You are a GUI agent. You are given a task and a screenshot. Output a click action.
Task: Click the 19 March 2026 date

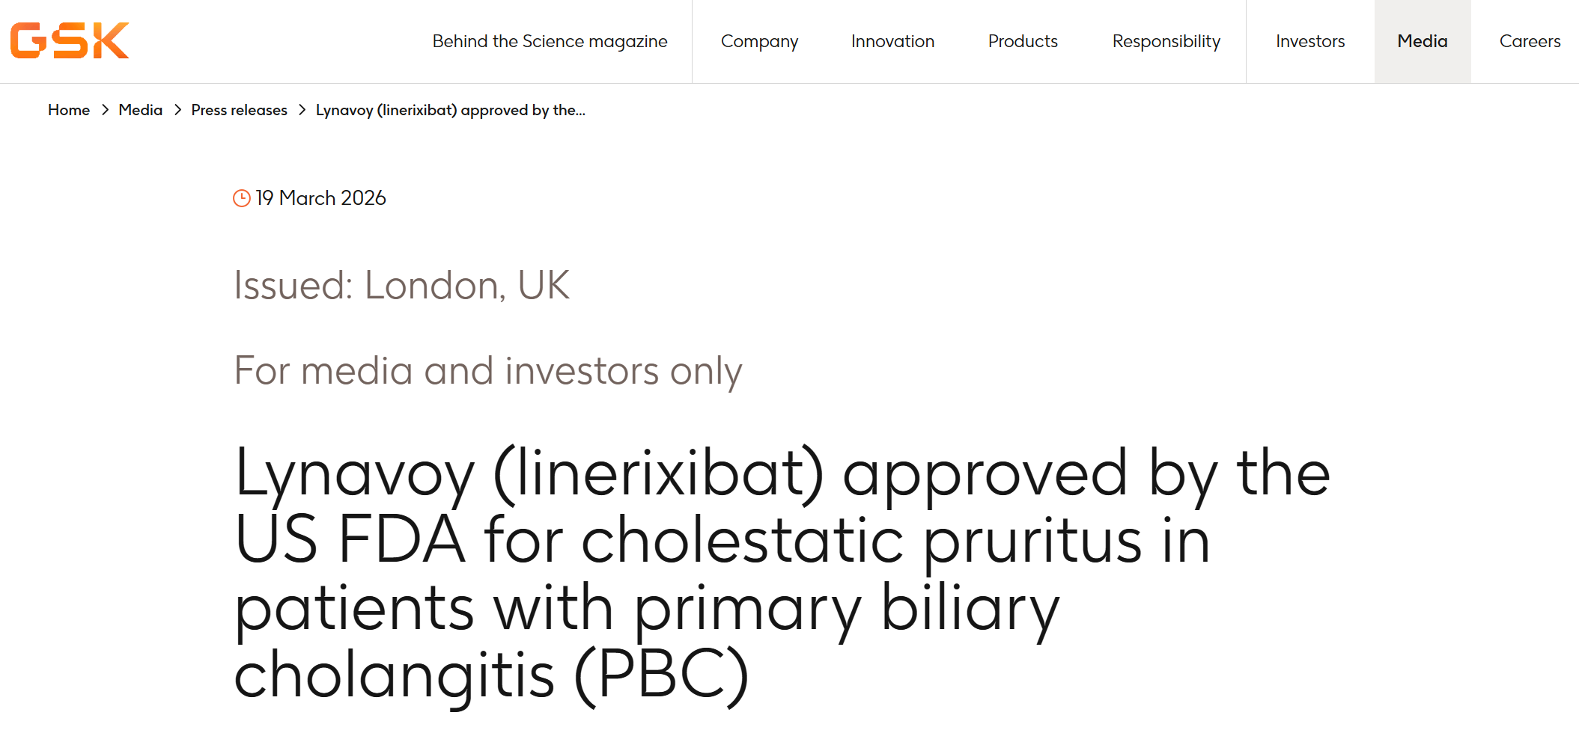click(x=320, y=198)
